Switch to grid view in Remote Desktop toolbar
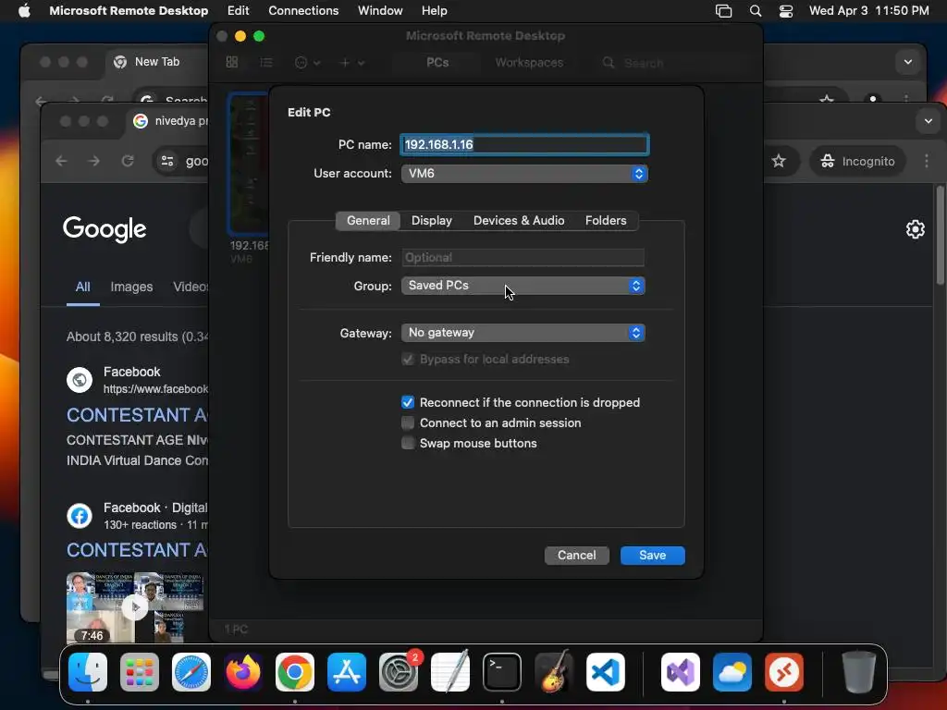 [x=232, y=62]
